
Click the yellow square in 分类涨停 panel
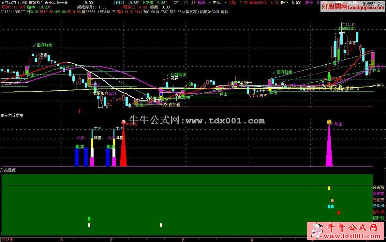click(x=329, y=188)
